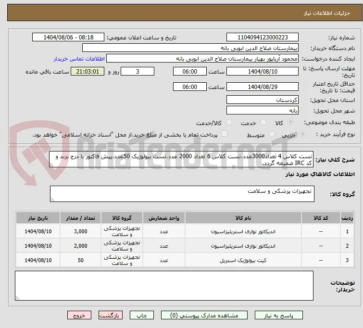Click need date in row 3 of table
The width and height of the screenshot is (363, 328).
pos(38,260)
